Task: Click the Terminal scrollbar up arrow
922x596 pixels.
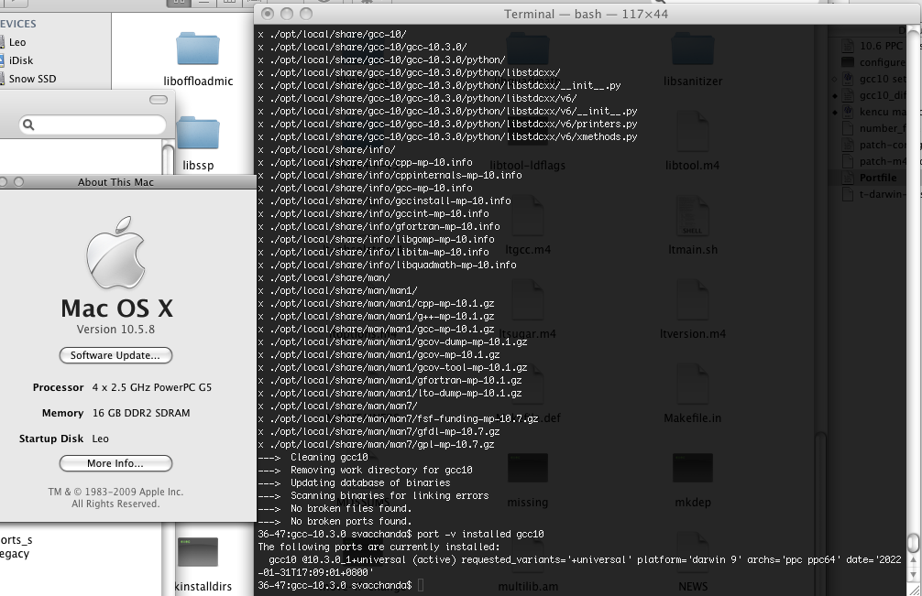Action: (x=913, y=561)
